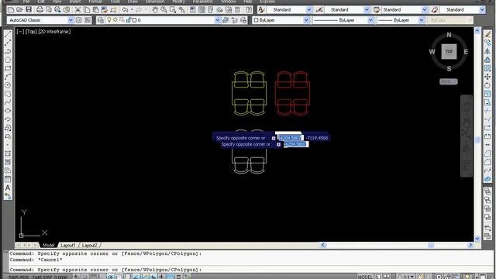
Task: Switch to the Model tab
Action: coord(48,245)
